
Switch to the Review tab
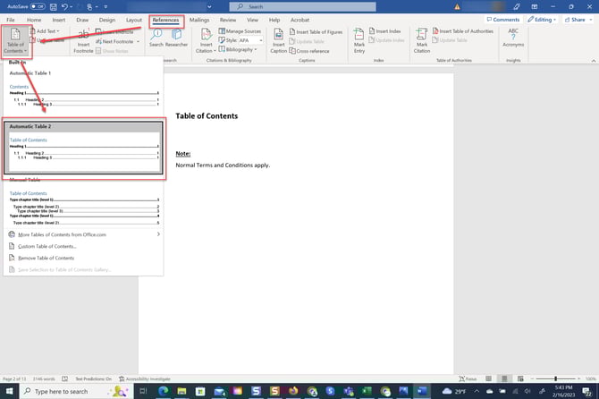coord(228,20)
